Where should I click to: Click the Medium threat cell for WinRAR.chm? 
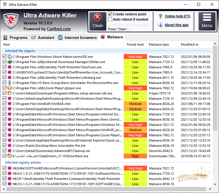(135, 104)
